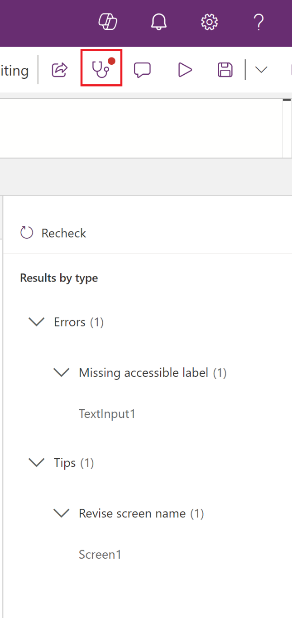This screenshot has height=618, width=292.
Task: Preview the app with the Play icon
Action: click(x=184, y=69)
